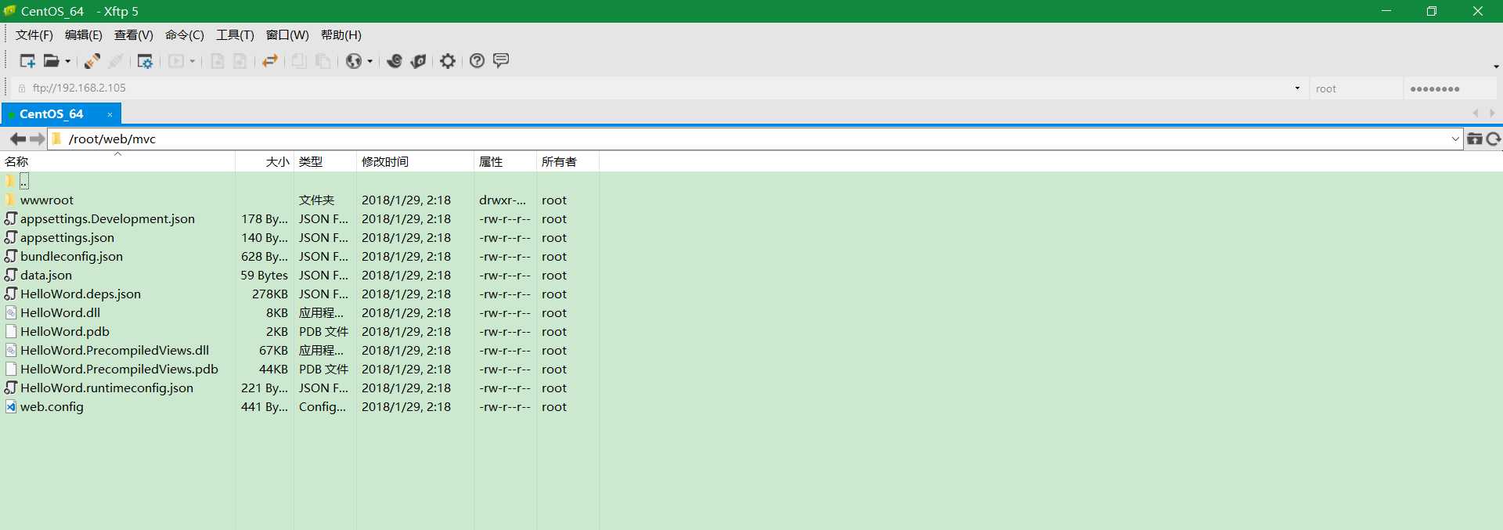
Task: Select bundleconfig.json file
Action: [71, 257]
